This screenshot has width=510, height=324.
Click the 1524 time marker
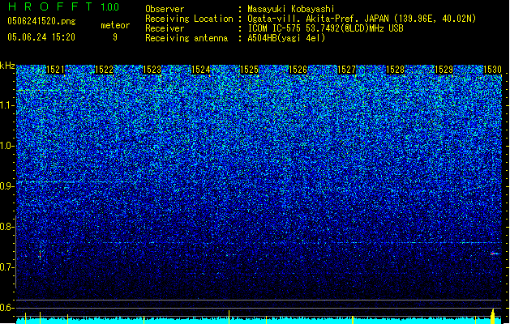coord(201,70)
